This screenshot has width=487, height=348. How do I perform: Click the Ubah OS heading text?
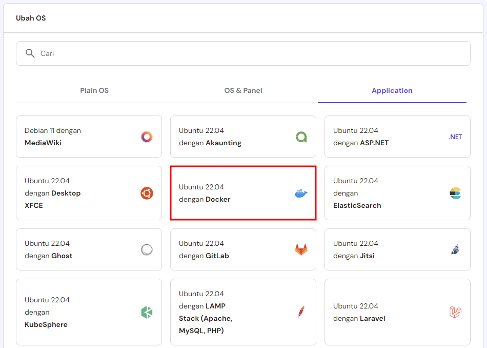(x=31, y=18)
